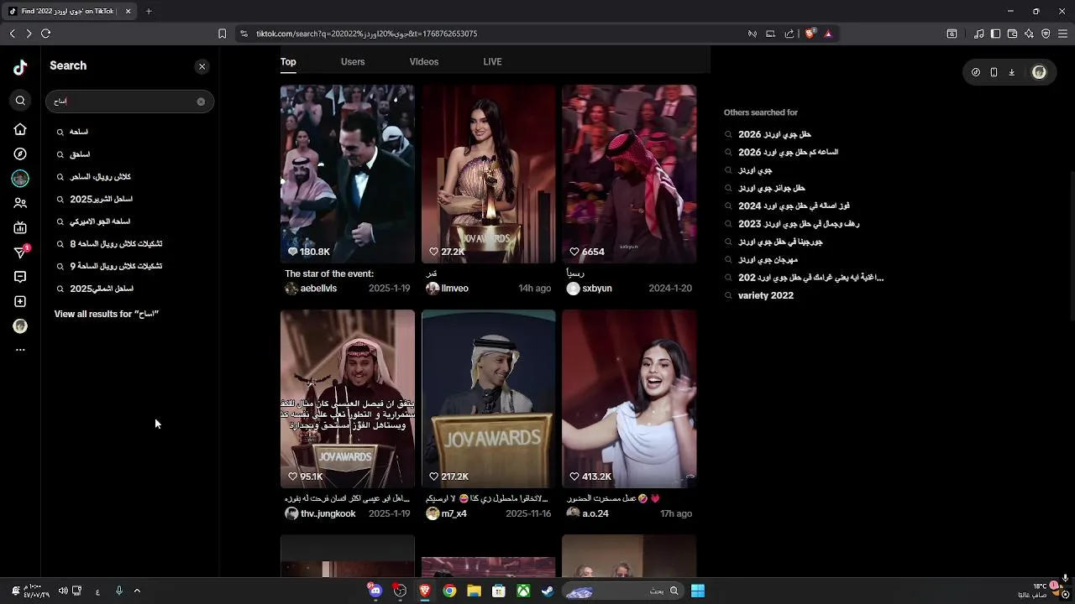Switch to the Top tab
The image size is (1075, 604).
pos(288,61)
